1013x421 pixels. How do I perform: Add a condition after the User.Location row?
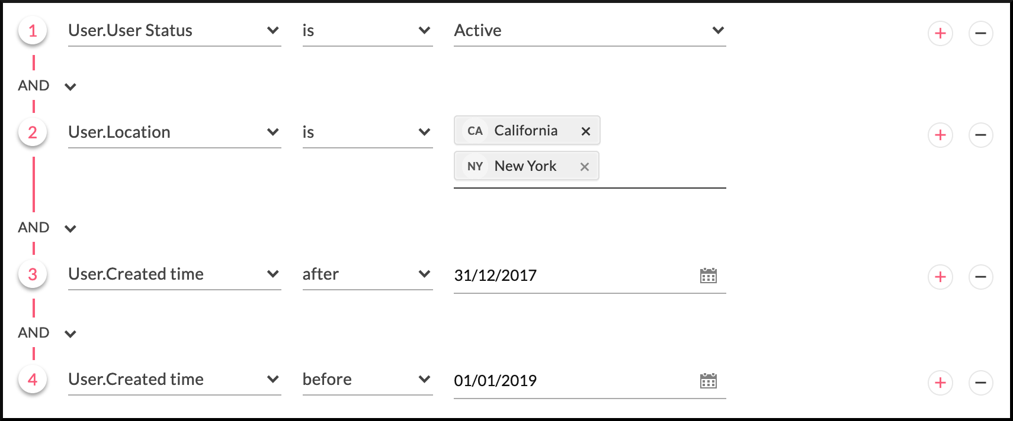tap(940, 135)
